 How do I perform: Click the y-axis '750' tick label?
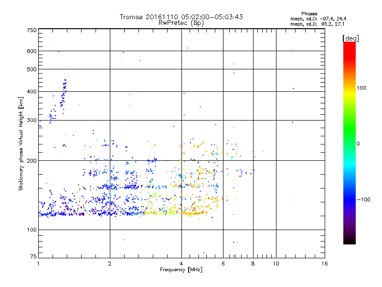click(32, 30)
